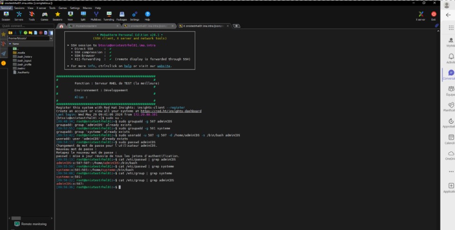Expand the /home/btssio/ path dropdown
Screen dimensions: 455x230
click(52, 38)
